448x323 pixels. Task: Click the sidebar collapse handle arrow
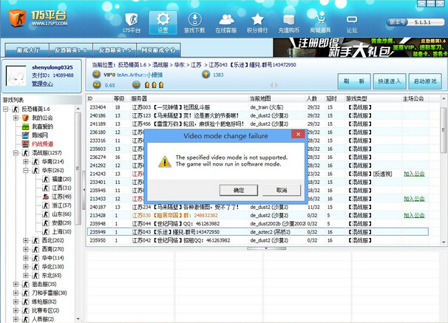84,190
